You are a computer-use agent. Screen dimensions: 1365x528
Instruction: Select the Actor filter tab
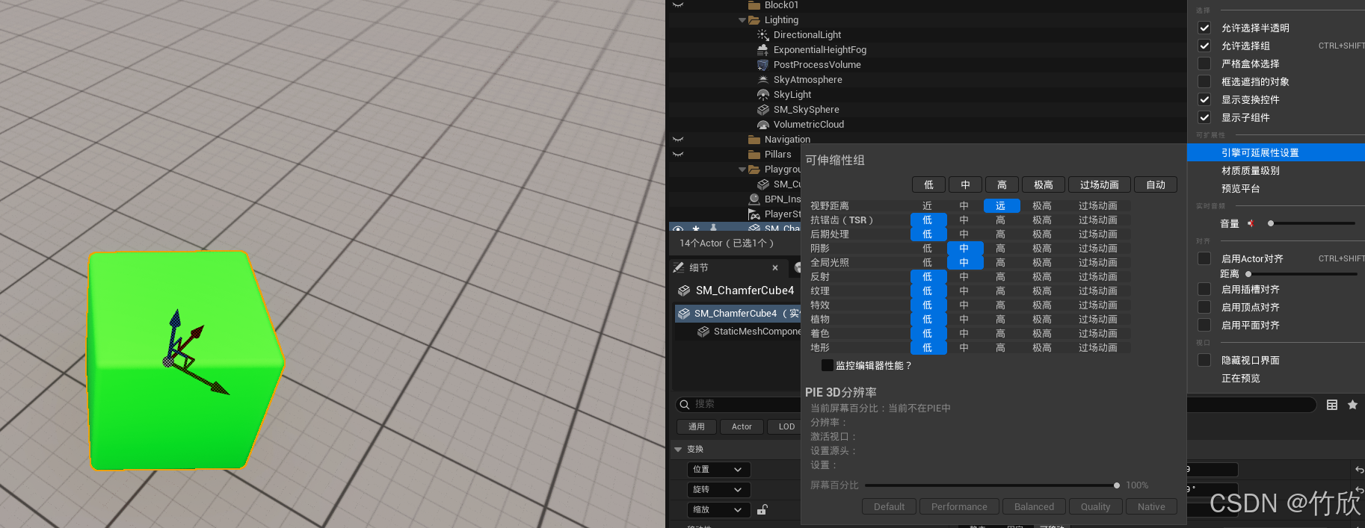click(742, 426)
